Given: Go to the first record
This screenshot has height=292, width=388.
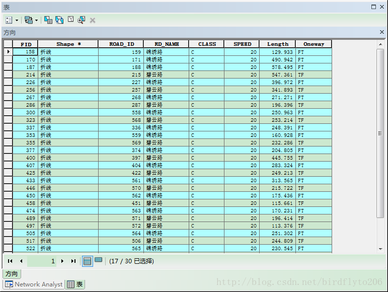Looking at the screenshot, I should pyautogui.click(x=10, y=261).
